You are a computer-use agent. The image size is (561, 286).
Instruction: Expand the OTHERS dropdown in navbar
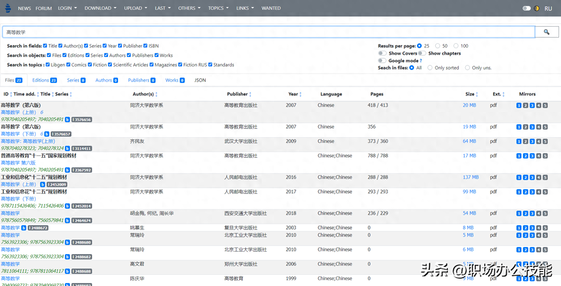(189, 8)
